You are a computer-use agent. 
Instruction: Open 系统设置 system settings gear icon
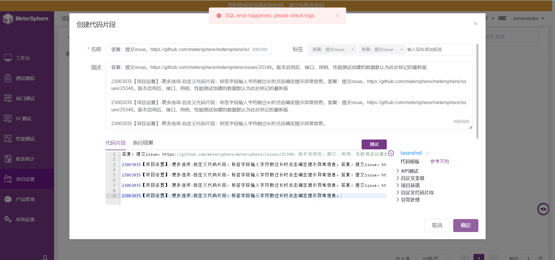8,219
